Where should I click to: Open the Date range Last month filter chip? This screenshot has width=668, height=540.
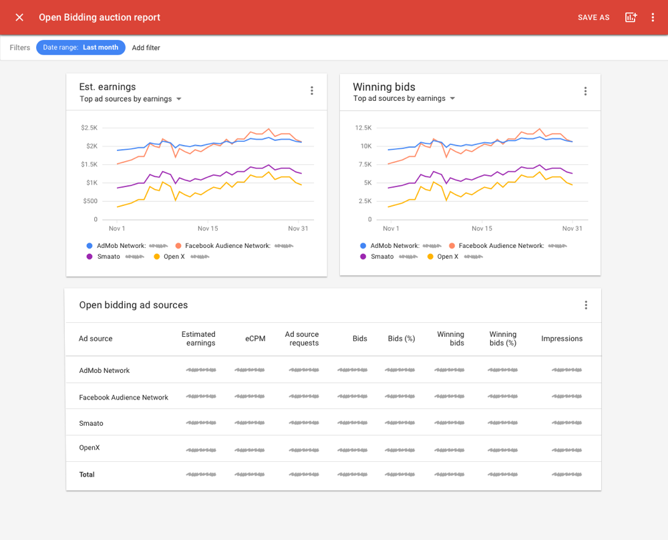(x=81, y=47)
